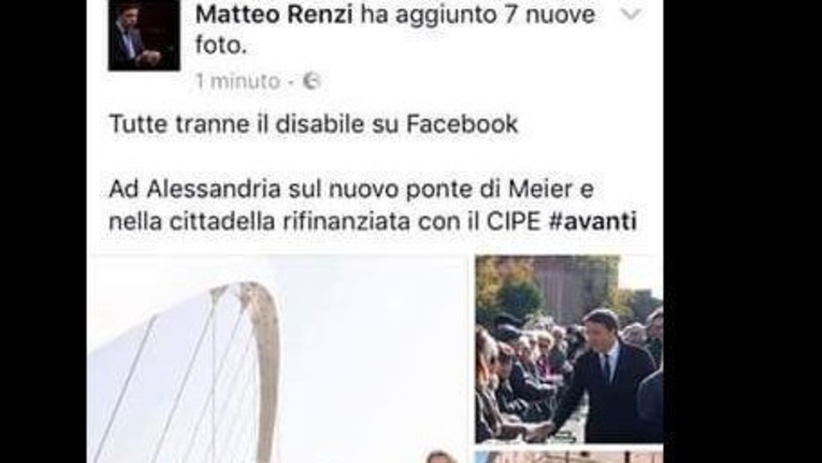Click the word 'Alessandria' in caption
The image size is (822, 463).
[x=214, y=189]
